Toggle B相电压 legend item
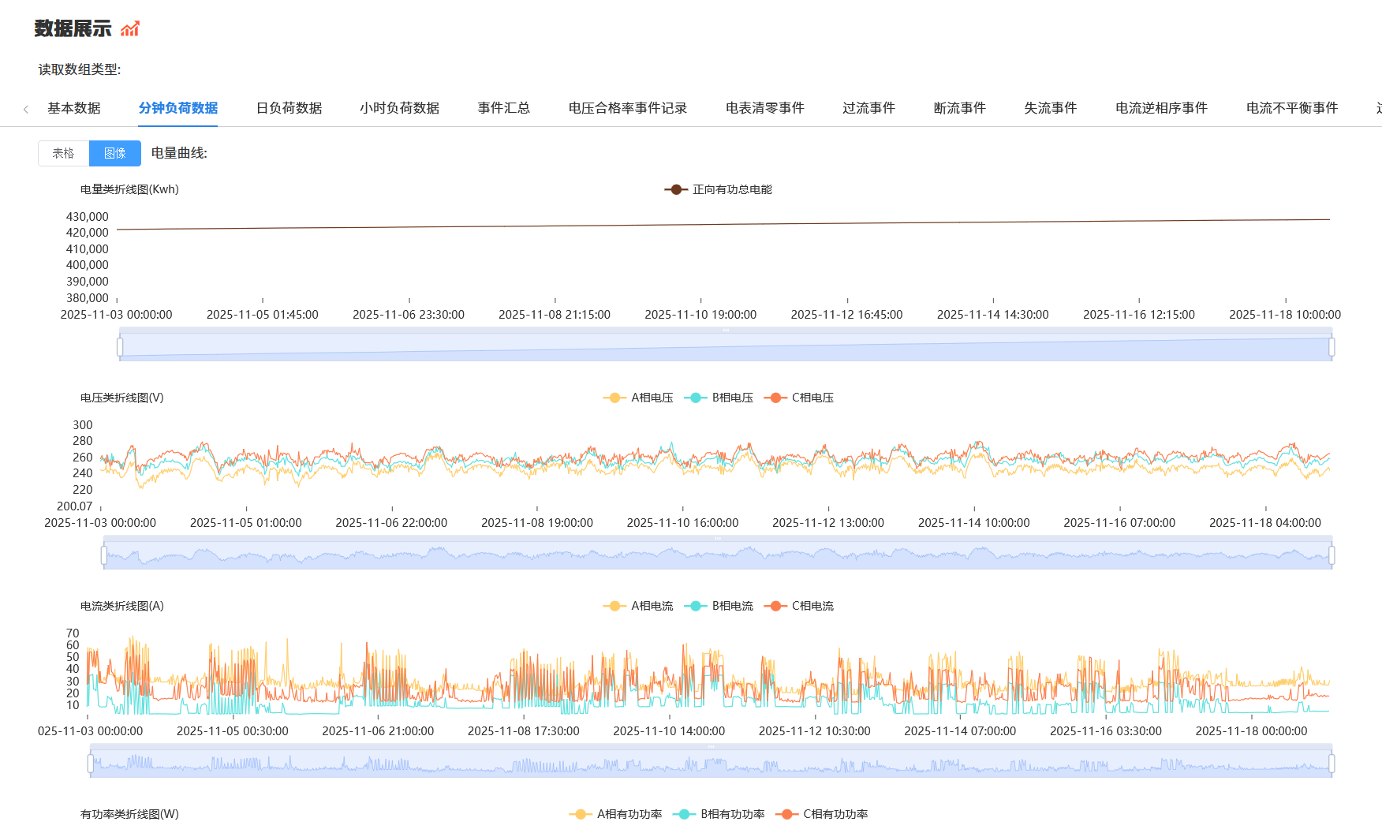The image size is (1382, 833). pyautogui.click(x=719, y=398)
